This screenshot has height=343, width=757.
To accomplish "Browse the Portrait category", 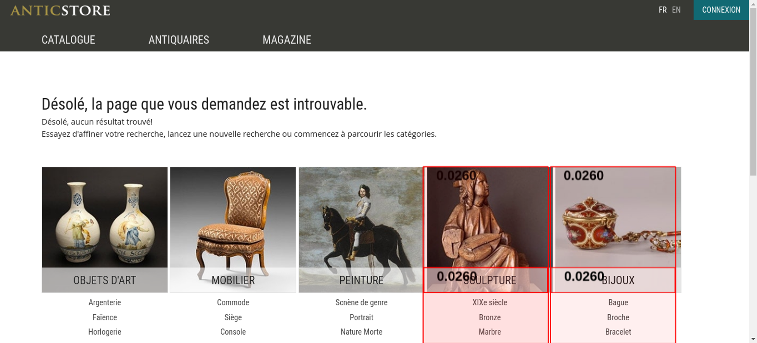I will 361,317.
